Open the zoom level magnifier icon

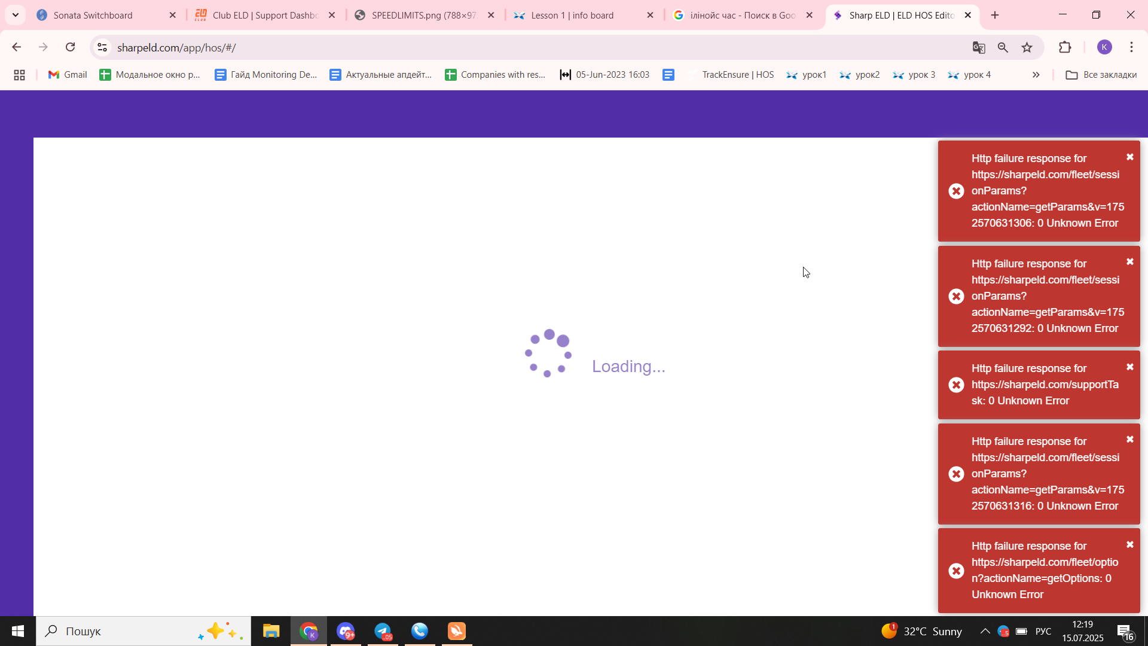[1003, 47]
